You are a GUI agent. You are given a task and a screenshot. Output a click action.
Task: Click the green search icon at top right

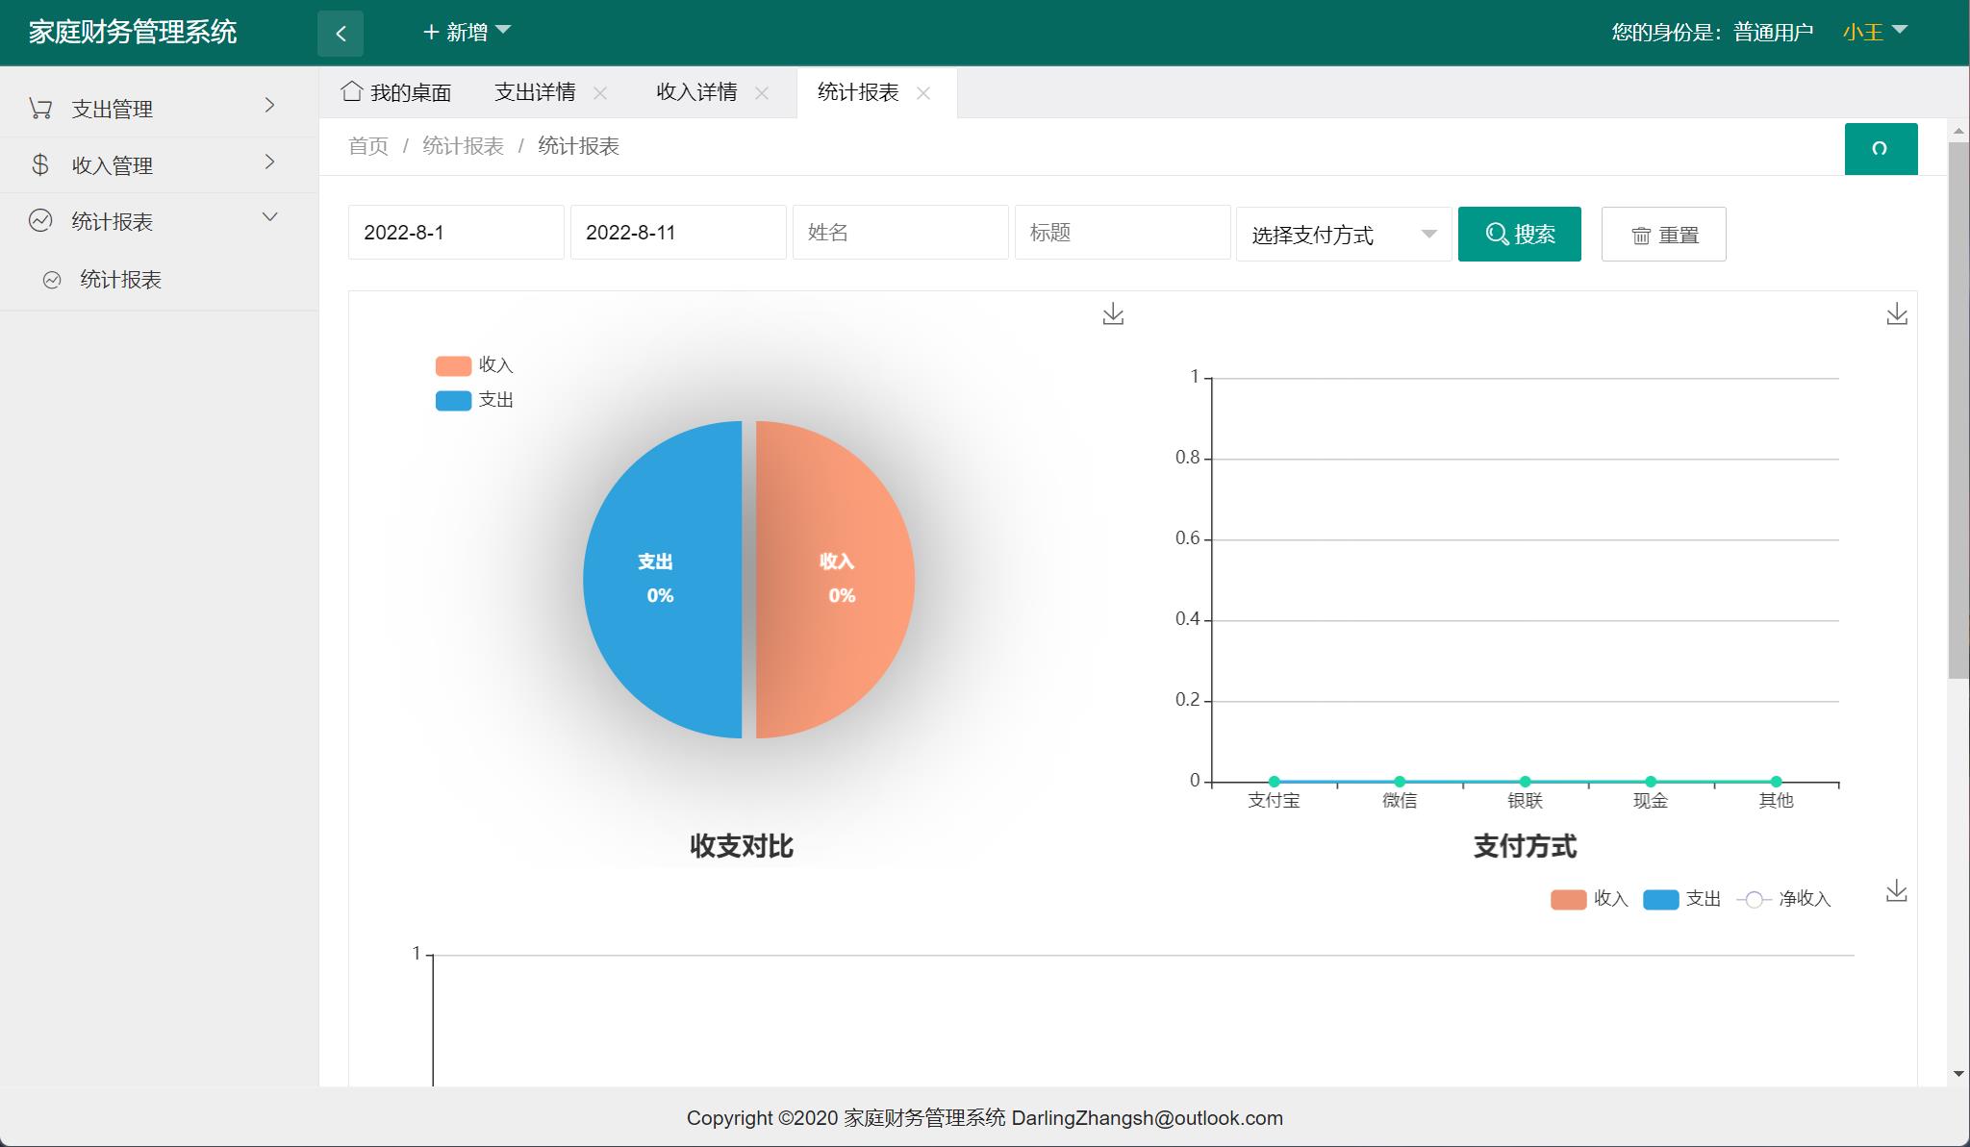pos(1881,149)
